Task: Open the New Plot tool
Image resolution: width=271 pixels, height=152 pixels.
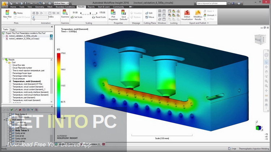Action: 7,14
